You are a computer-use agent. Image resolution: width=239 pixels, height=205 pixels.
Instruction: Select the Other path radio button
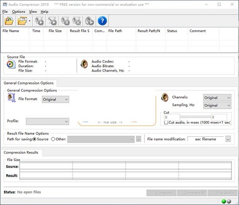coord(53,139)
